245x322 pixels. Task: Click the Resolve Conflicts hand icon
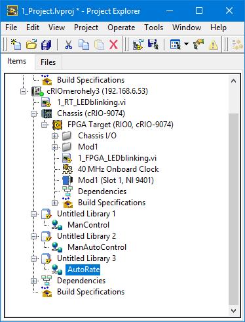[198, 45]
